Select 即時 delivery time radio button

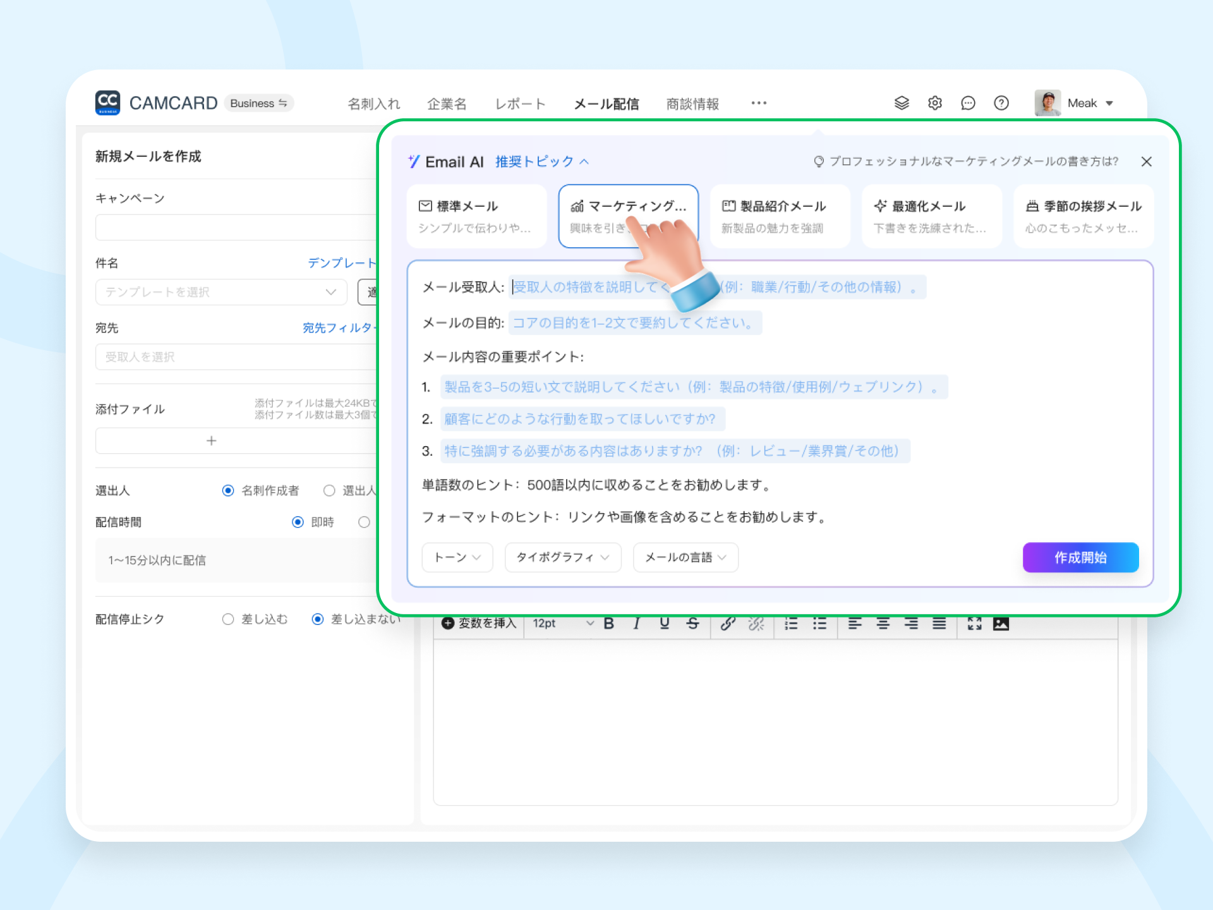(298, 522)
